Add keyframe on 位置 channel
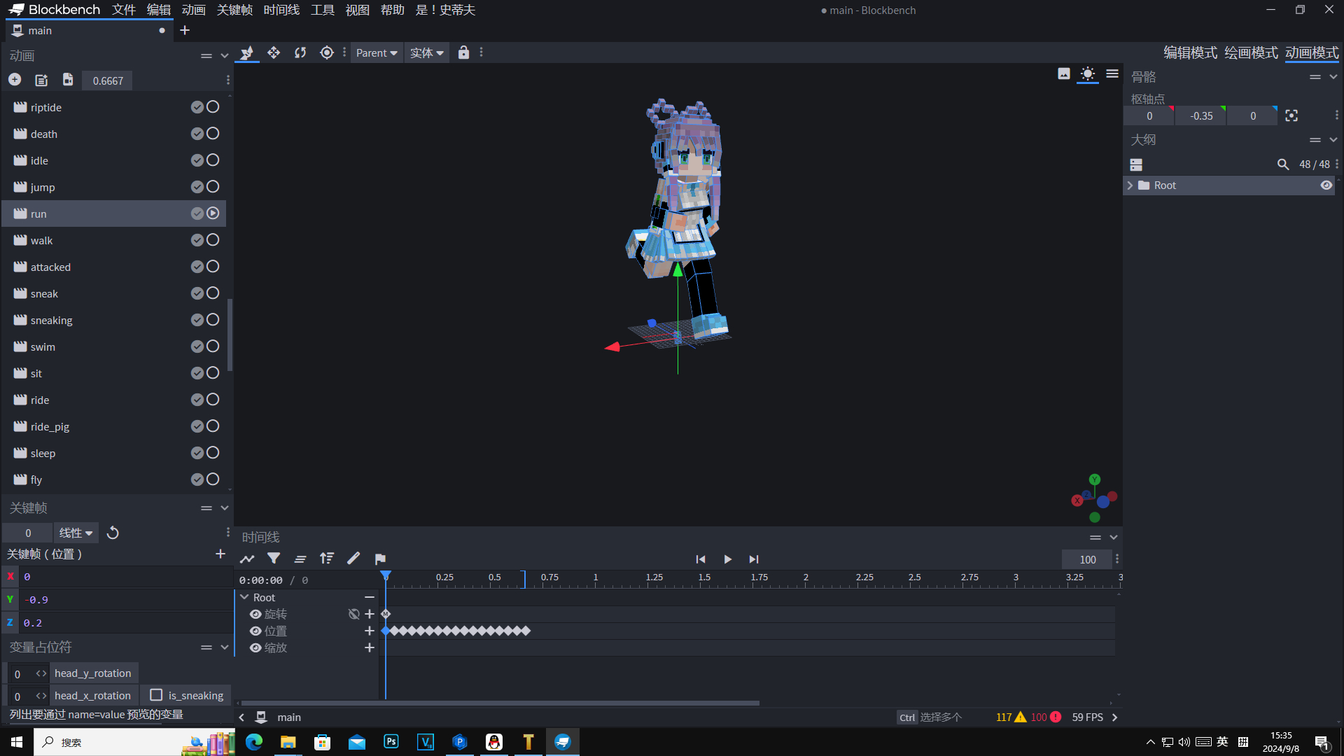 pyautogui.click(x=370, y=631)
